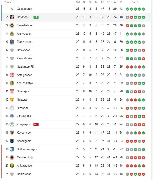
Task: Click the Göztepe club crest icon
Action: 12,100
